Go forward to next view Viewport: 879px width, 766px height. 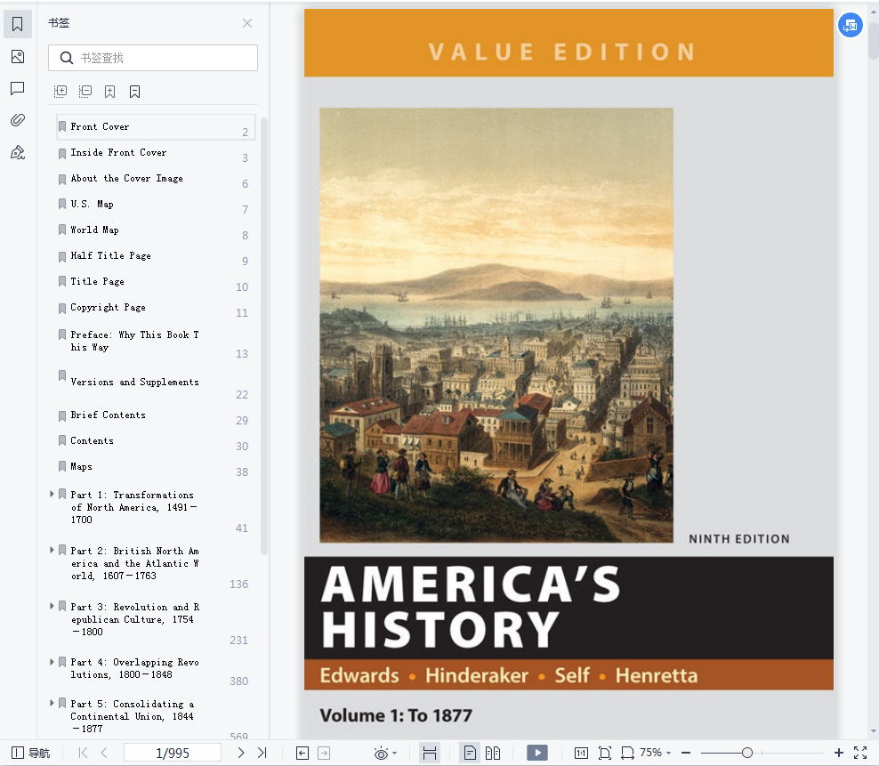(324, 753)
